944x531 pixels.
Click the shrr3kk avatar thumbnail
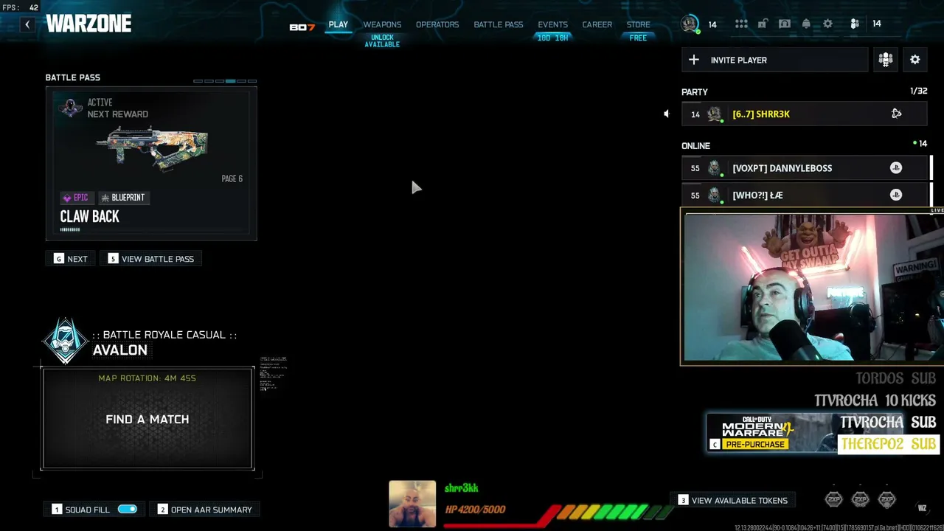pos(412,504)
